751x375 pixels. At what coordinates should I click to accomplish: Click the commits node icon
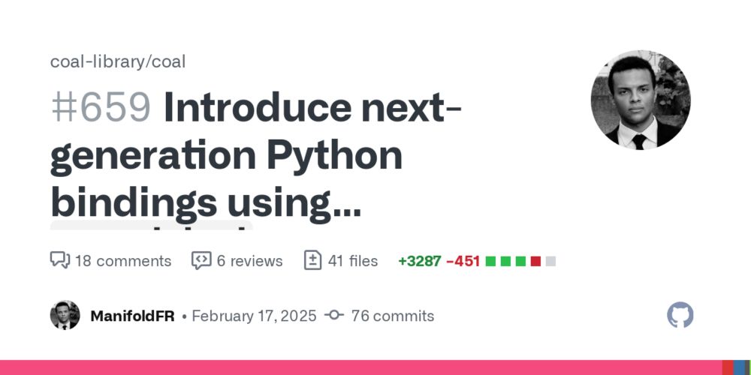pyautogui.click(x=334, y=316)
